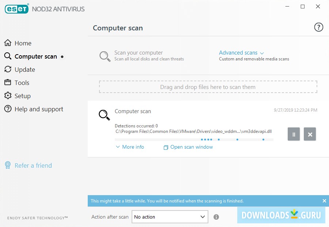Click the scan timestamp 9/27/2019 12:23:24 PM
This screenshot has width=329, height=227.
[295, 110]
